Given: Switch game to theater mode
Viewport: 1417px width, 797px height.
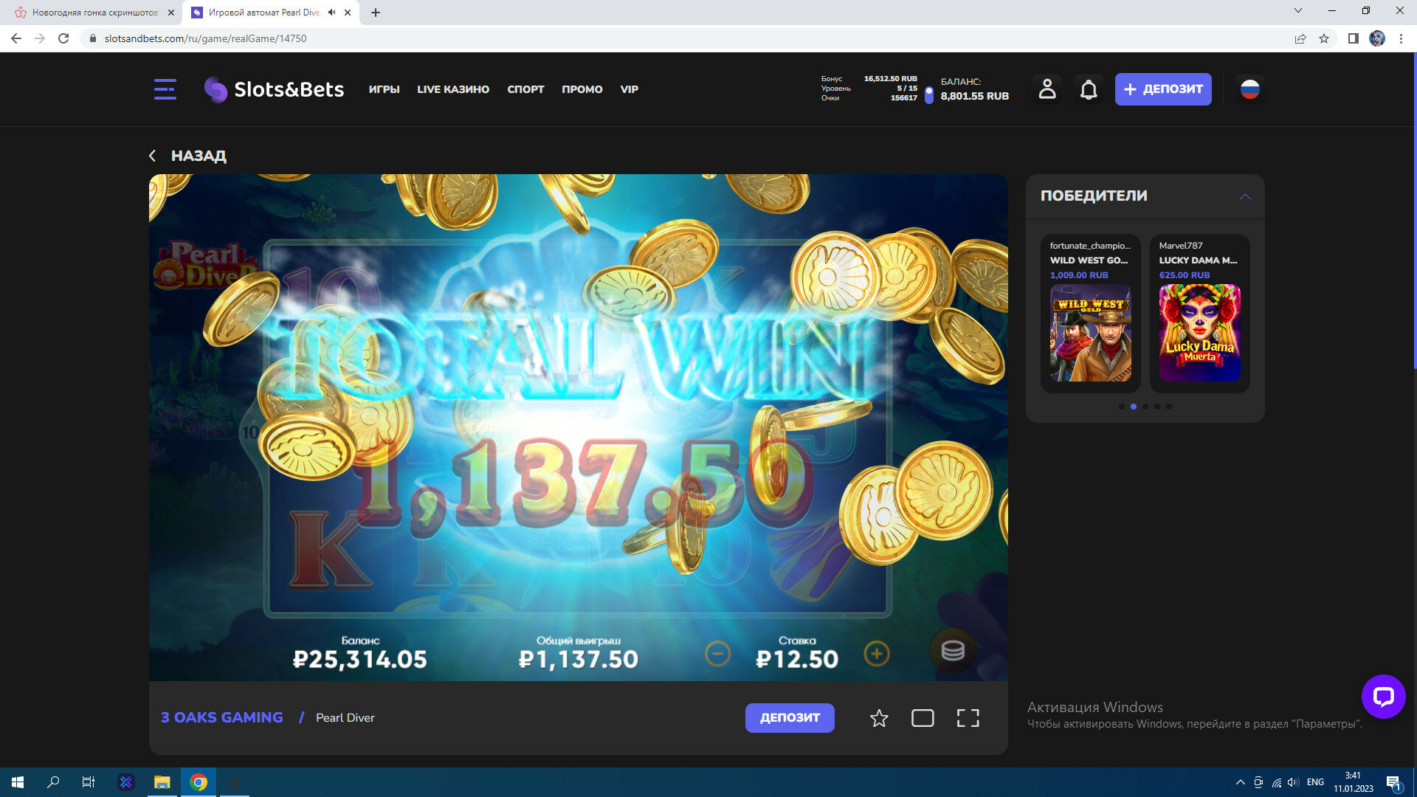Looking at the screenshot, I should click(x=923, y=718).
